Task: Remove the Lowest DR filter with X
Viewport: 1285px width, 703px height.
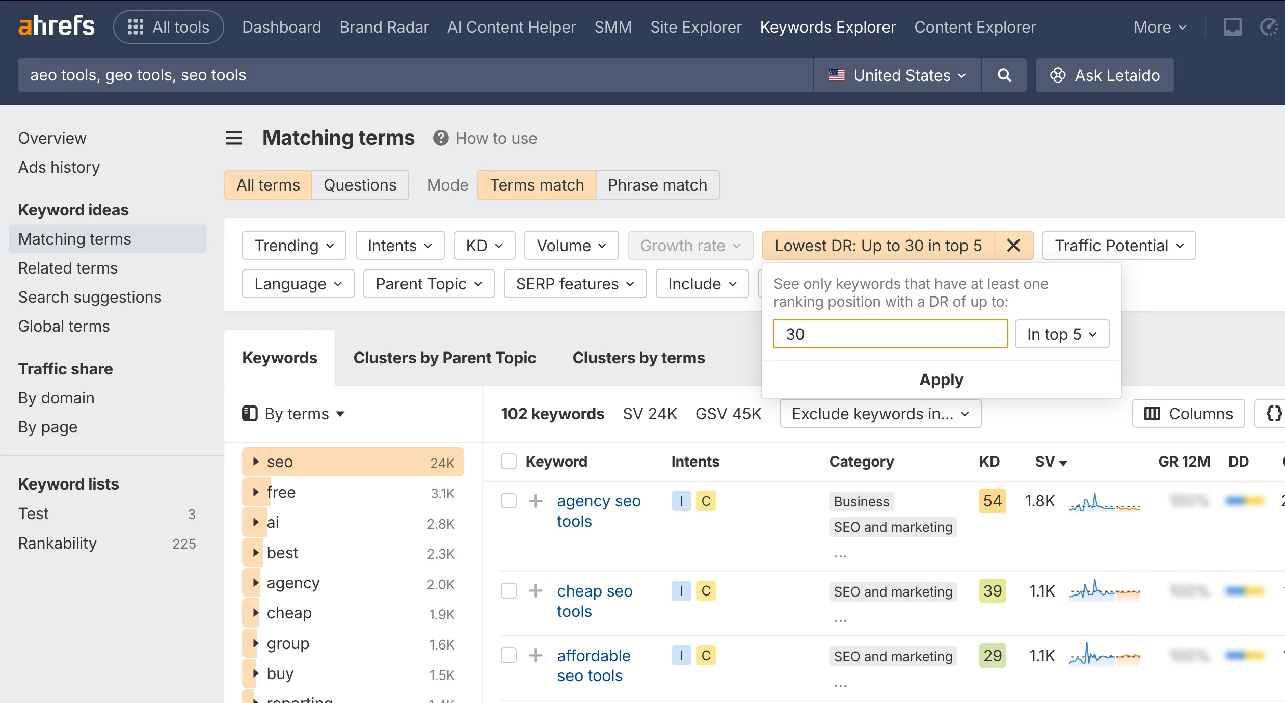Action: pos(1013,246)
